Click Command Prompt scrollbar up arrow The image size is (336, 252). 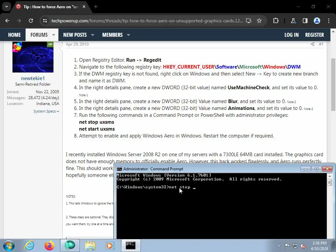[329, 176]
